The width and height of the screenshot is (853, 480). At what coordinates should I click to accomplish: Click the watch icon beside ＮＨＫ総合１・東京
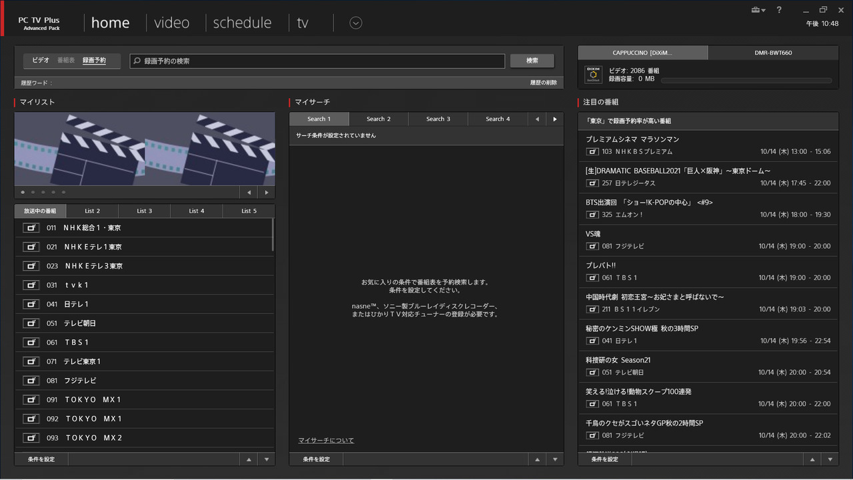tap(31, 227)
